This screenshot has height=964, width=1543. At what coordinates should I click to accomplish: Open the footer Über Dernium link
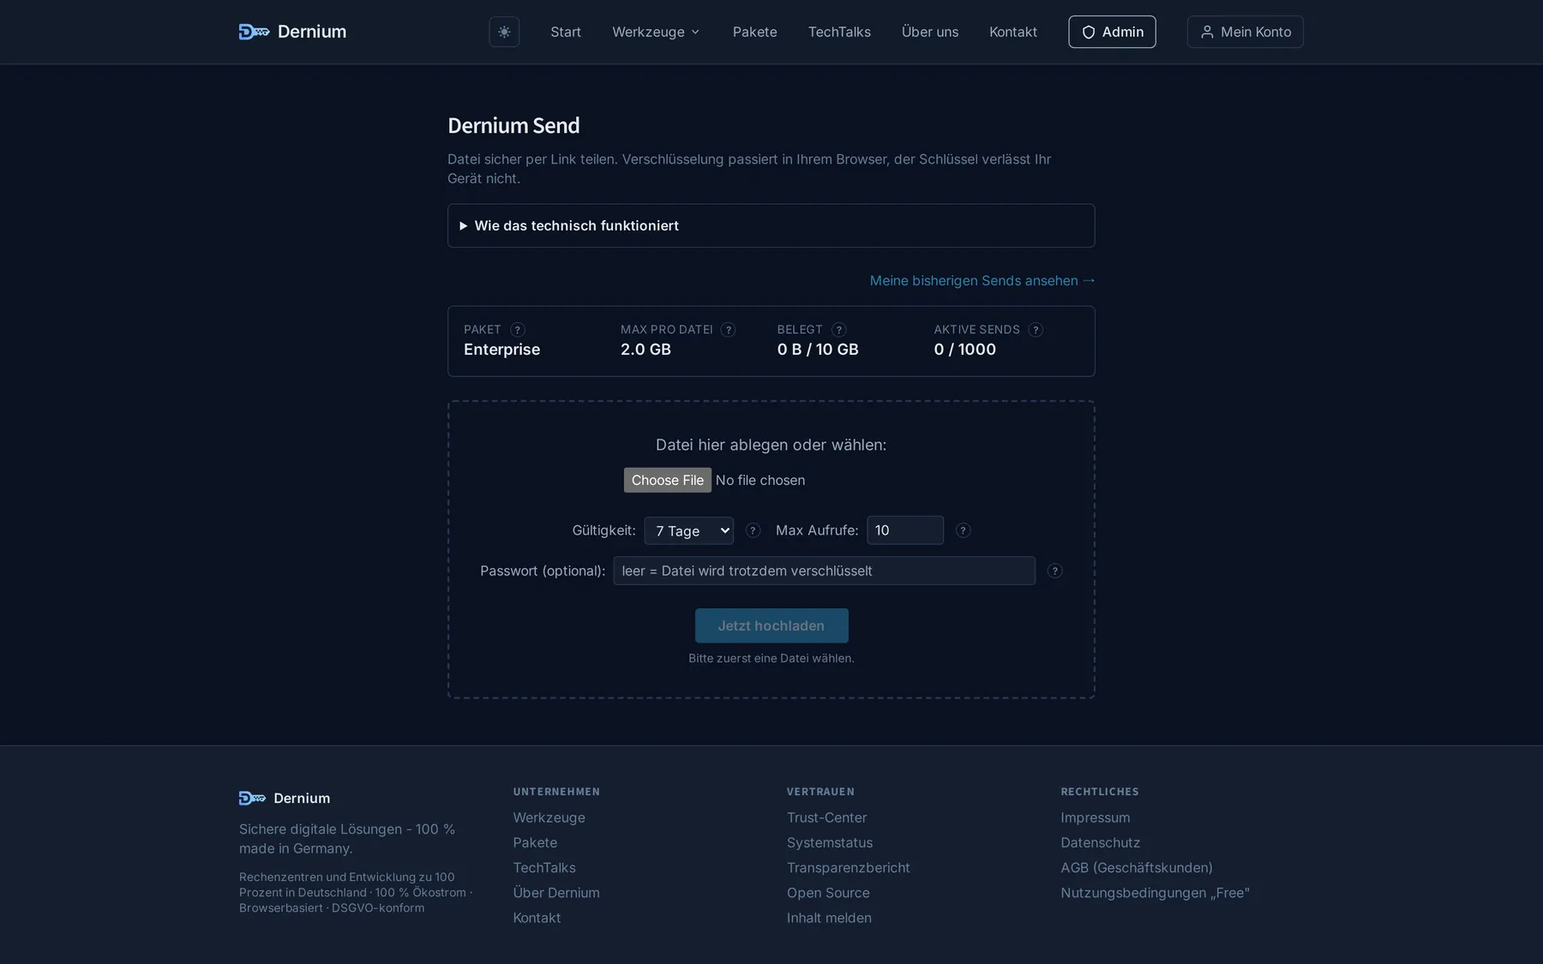coord(556,892)
